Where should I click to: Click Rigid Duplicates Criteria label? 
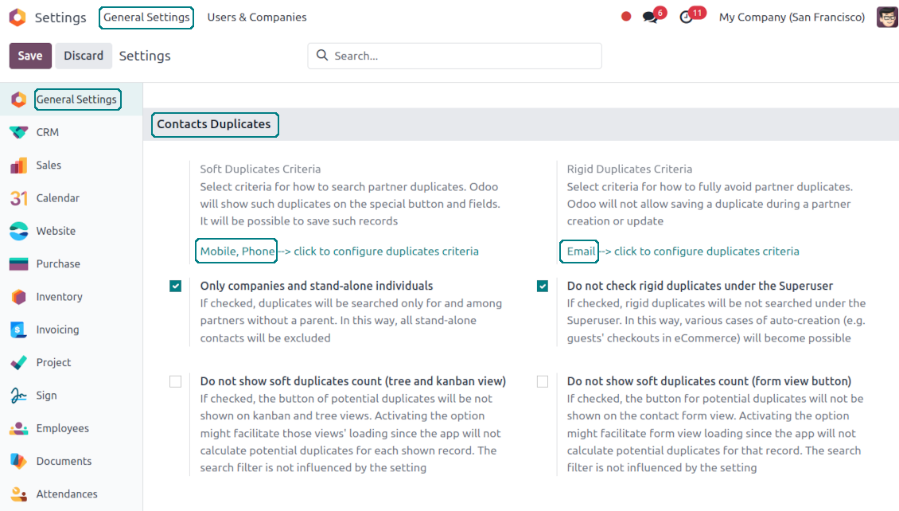click(x=629, y=170)
